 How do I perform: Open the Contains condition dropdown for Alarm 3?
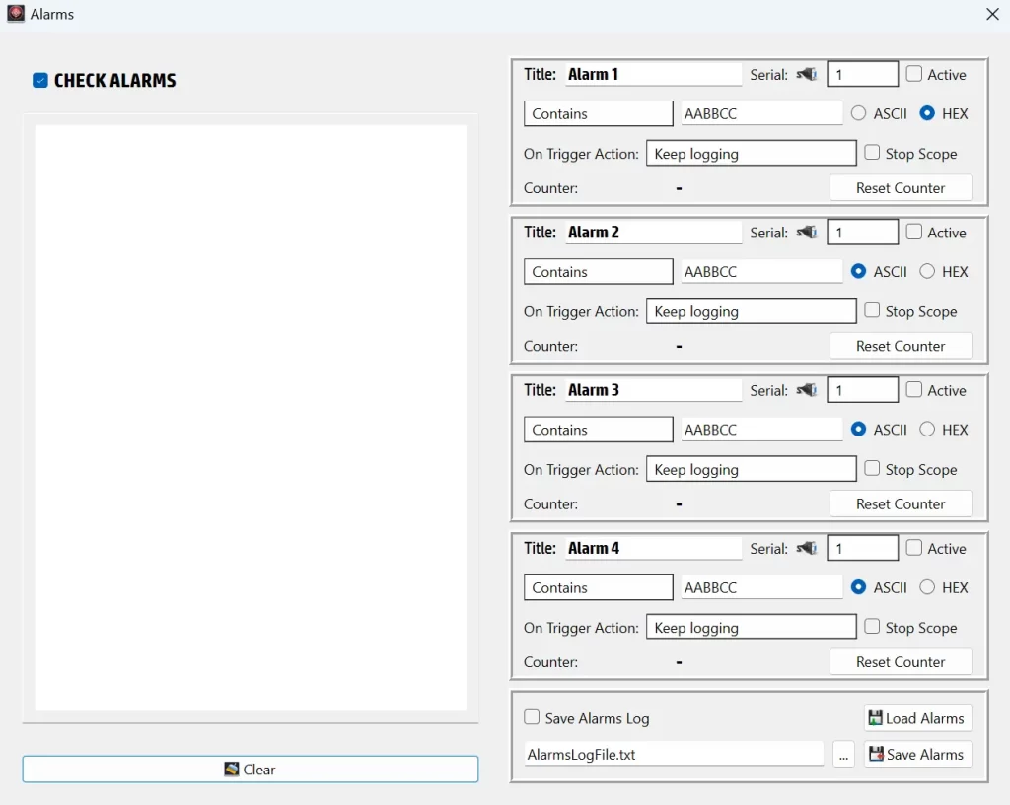[599, 430]
